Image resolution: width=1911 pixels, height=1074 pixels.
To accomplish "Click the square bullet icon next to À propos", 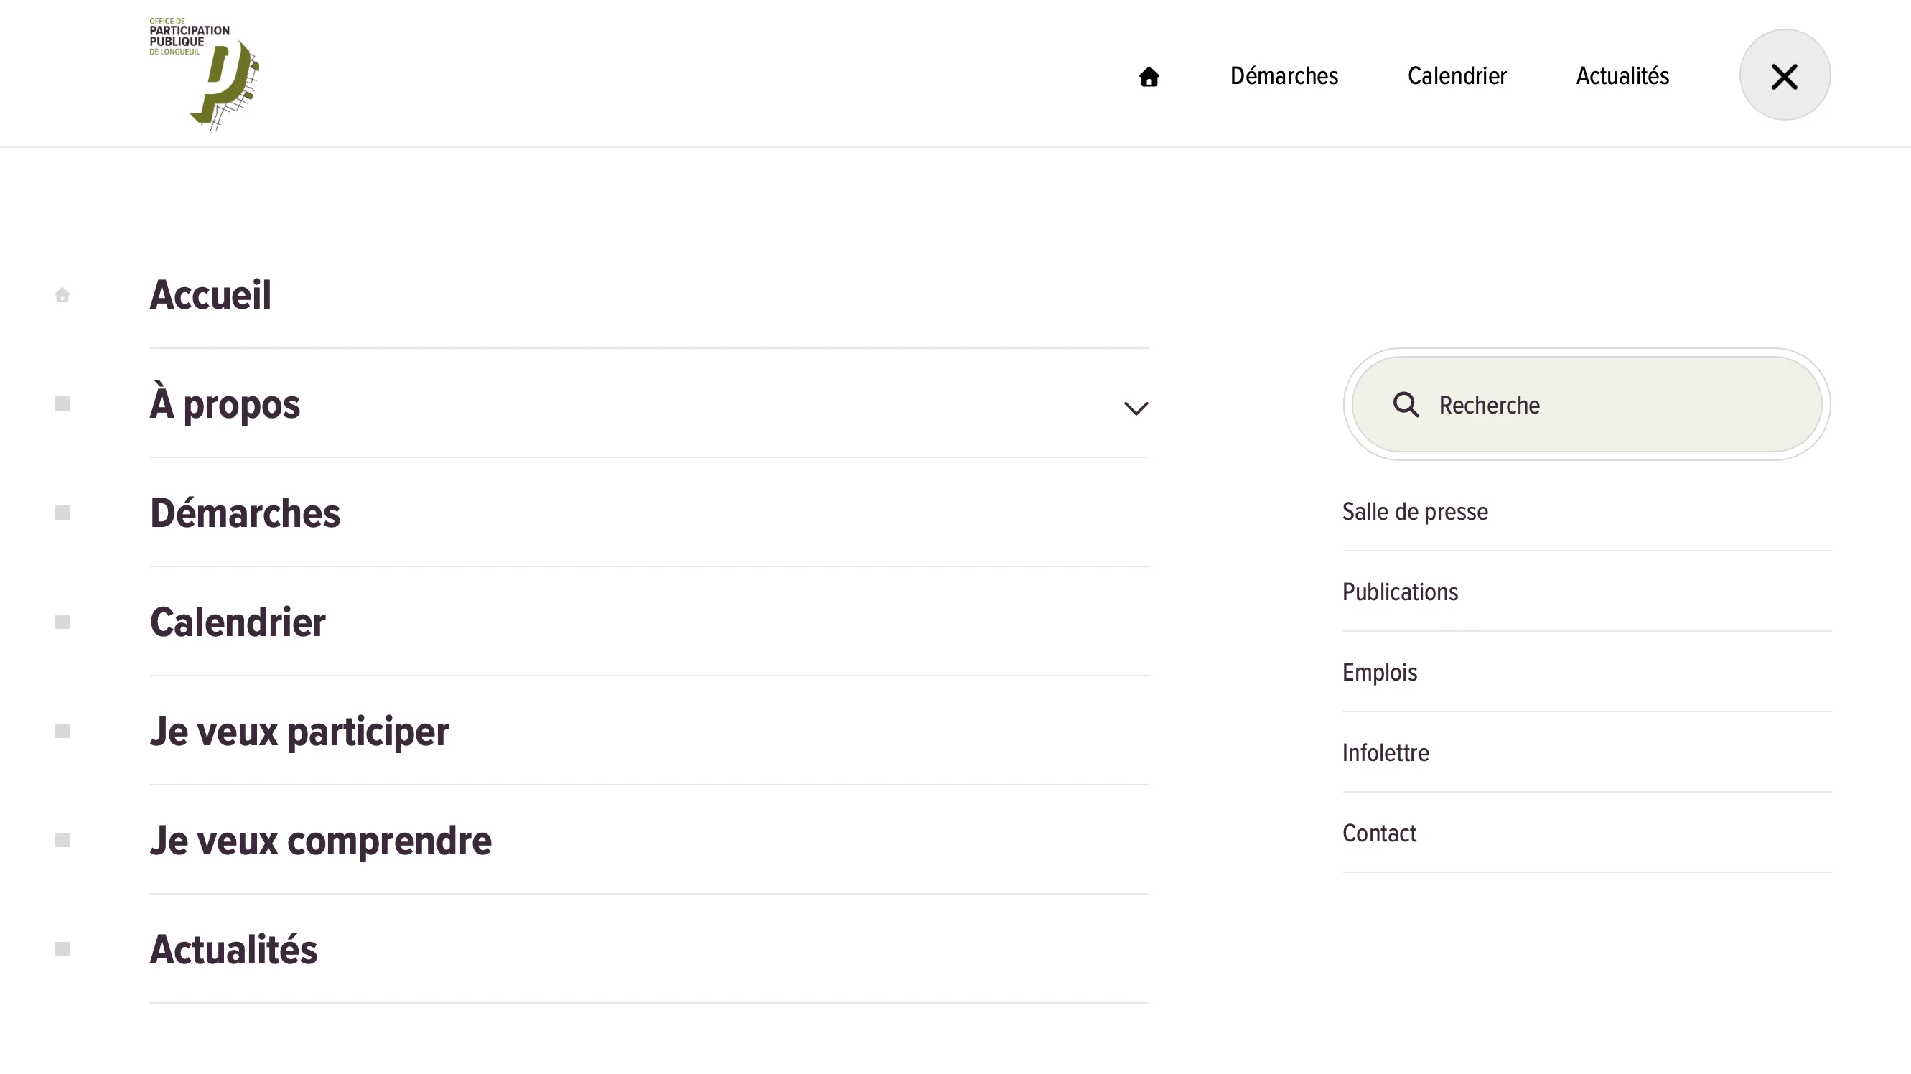I will click(62, 403).
